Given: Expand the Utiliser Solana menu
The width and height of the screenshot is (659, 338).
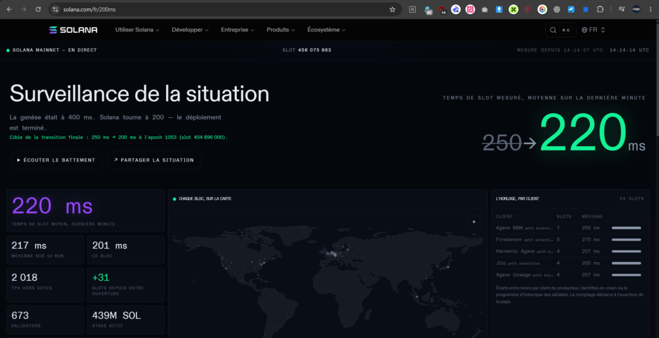Looking at the screenshot, I should coord(137,30).
